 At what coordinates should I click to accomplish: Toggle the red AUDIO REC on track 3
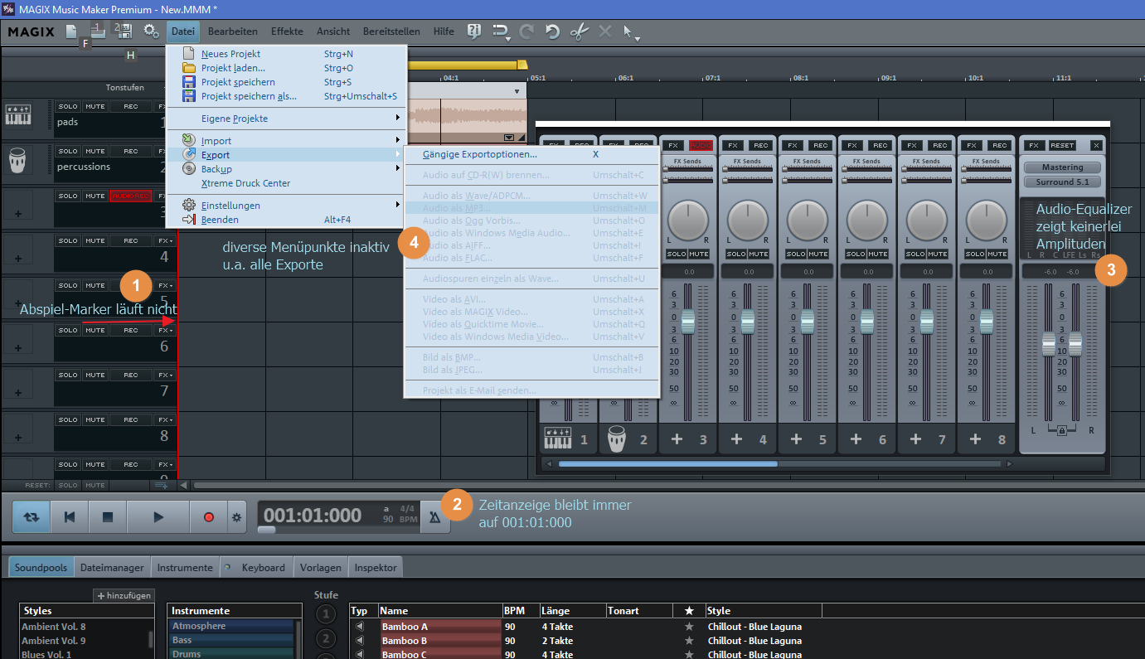point(131,196)
